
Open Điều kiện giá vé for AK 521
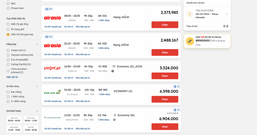[83, 27]
